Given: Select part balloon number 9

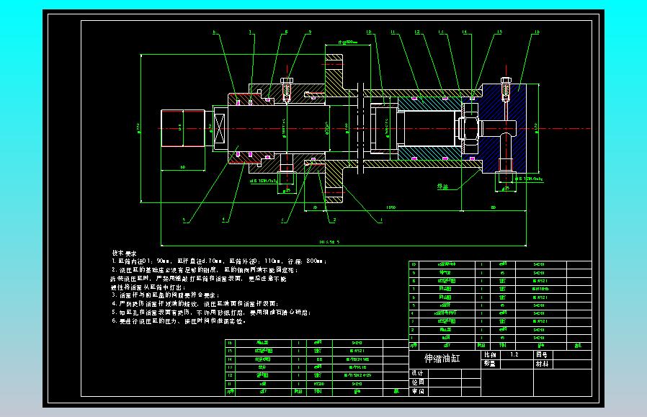Looking at the screenshot, I should (310, 32).
